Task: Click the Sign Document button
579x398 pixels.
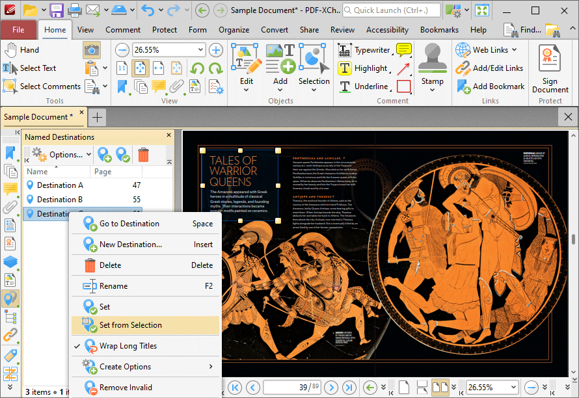Action: coord(550,69)
